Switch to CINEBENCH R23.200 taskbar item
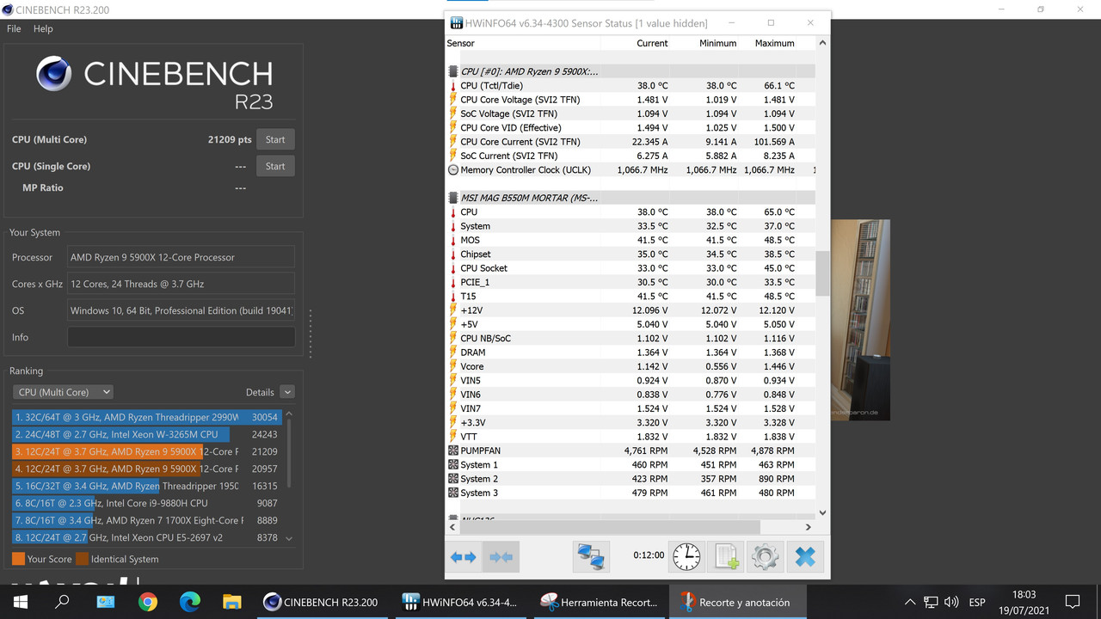The width and height of the screenshot is (1101, 619). pos(322,602)
